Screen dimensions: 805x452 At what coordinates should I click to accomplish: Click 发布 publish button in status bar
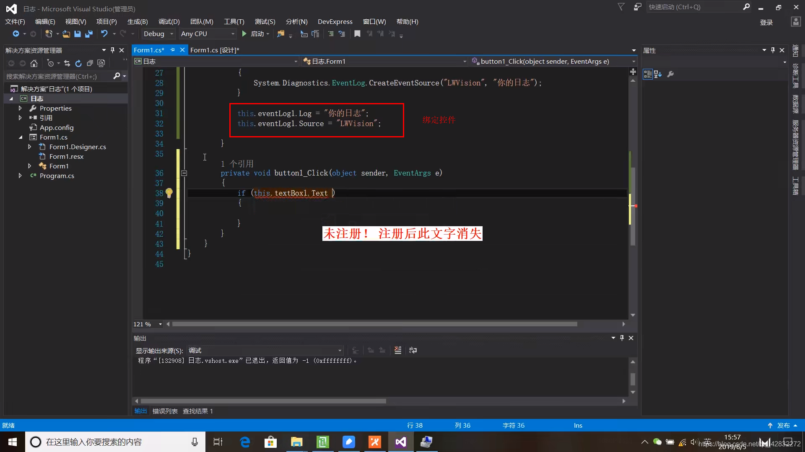[783, 425]
